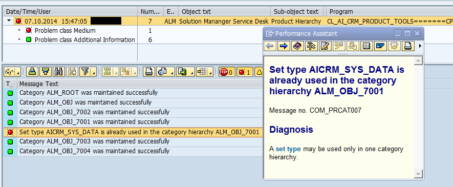Click the Find Next binoculars icon
The height and width of the screenshot is (187, 453).
[72, 71]
